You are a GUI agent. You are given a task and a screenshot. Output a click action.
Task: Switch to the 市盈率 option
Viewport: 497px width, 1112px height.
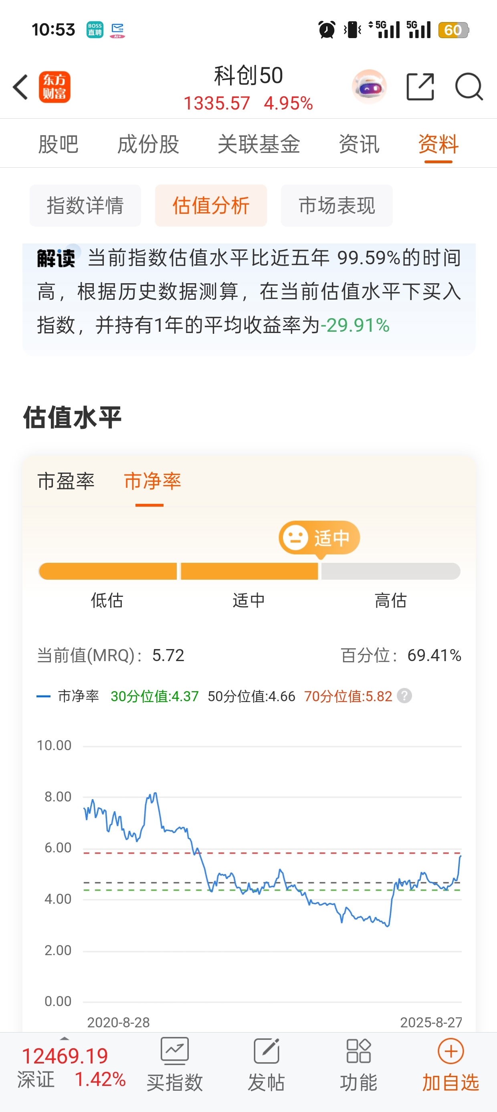pyautogui.click(x=66, y=481)
